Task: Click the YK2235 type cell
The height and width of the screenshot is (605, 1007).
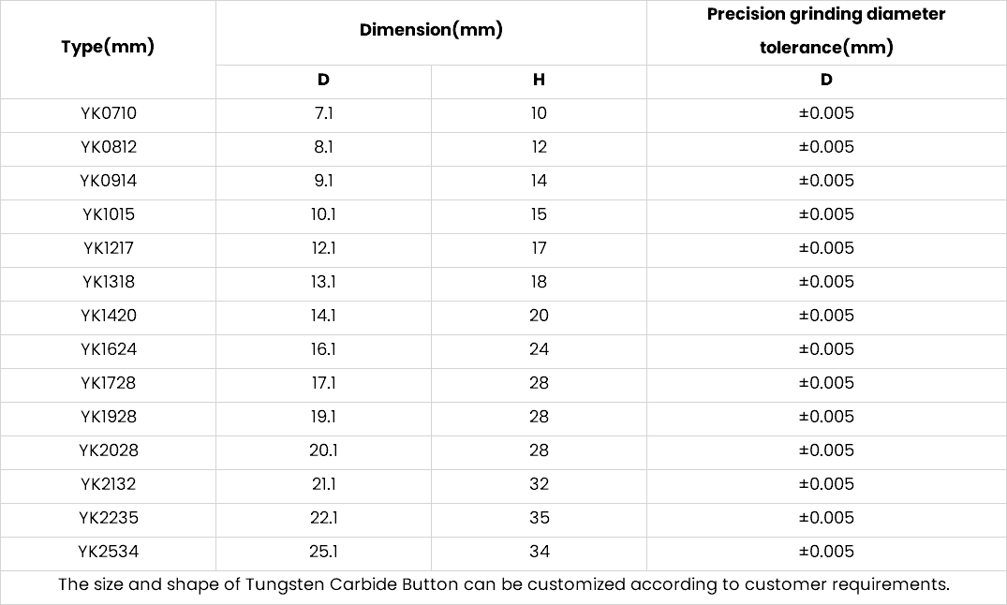Action: pyautogui.click(x=109, y=518)
